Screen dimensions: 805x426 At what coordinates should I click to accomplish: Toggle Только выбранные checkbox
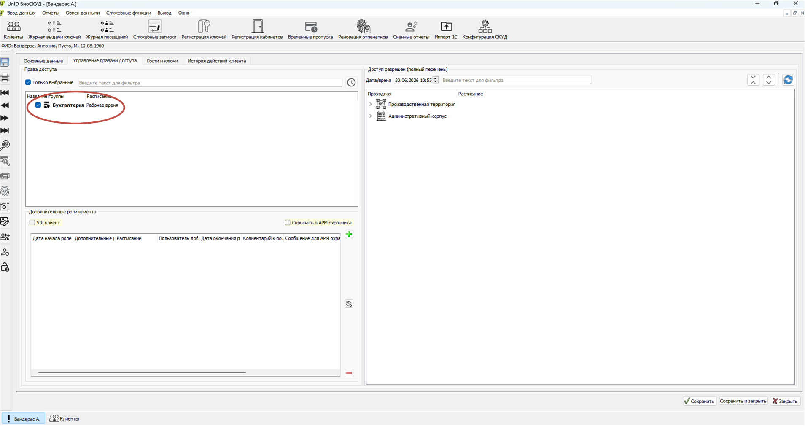28,82
